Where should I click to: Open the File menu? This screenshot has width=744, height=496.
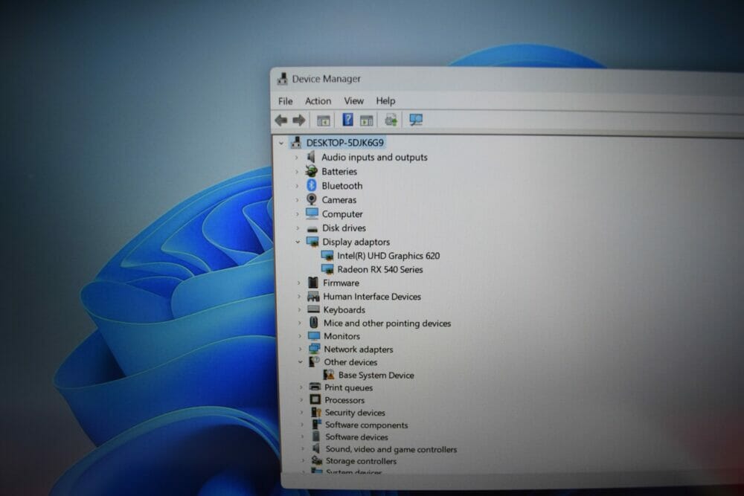click(285, 101)
